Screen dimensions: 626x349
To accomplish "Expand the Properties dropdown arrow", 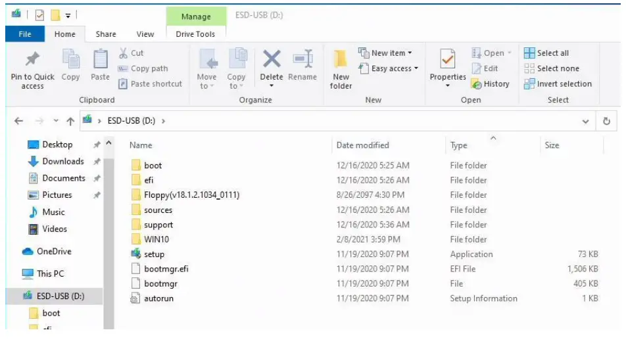I will pyautogui.click(x=448, y=85).
